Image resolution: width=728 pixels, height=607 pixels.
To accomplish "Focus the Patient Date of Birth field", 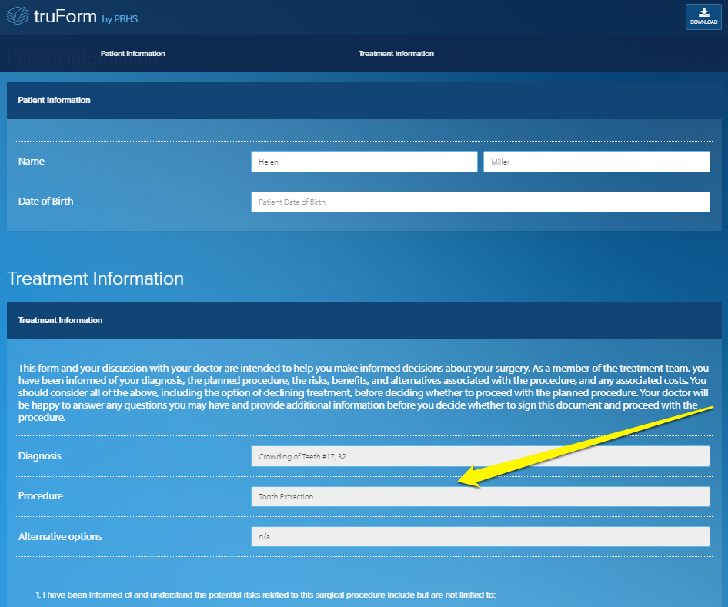I will tap(479, 202).
